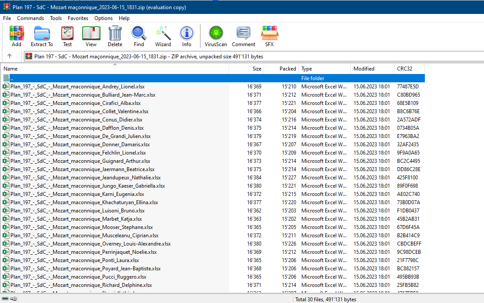Expand the archive path address bar
484x303 pixels.
pyautogui.click(x=252, y=56)
